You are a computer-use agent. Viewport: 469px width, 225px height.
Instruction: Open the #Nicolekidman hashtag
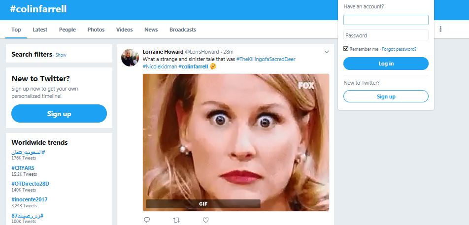pos(160,66)
